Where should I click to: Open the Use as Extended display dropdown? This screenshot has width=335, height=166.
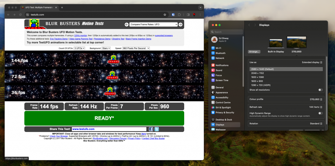(312, 62)
